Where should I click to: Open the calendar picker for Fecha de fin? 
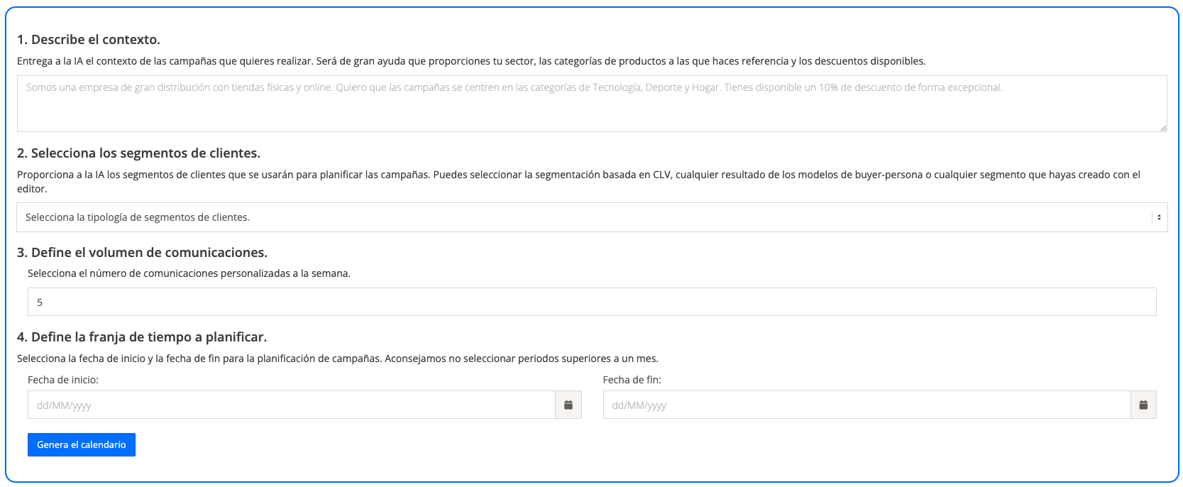1143,405
